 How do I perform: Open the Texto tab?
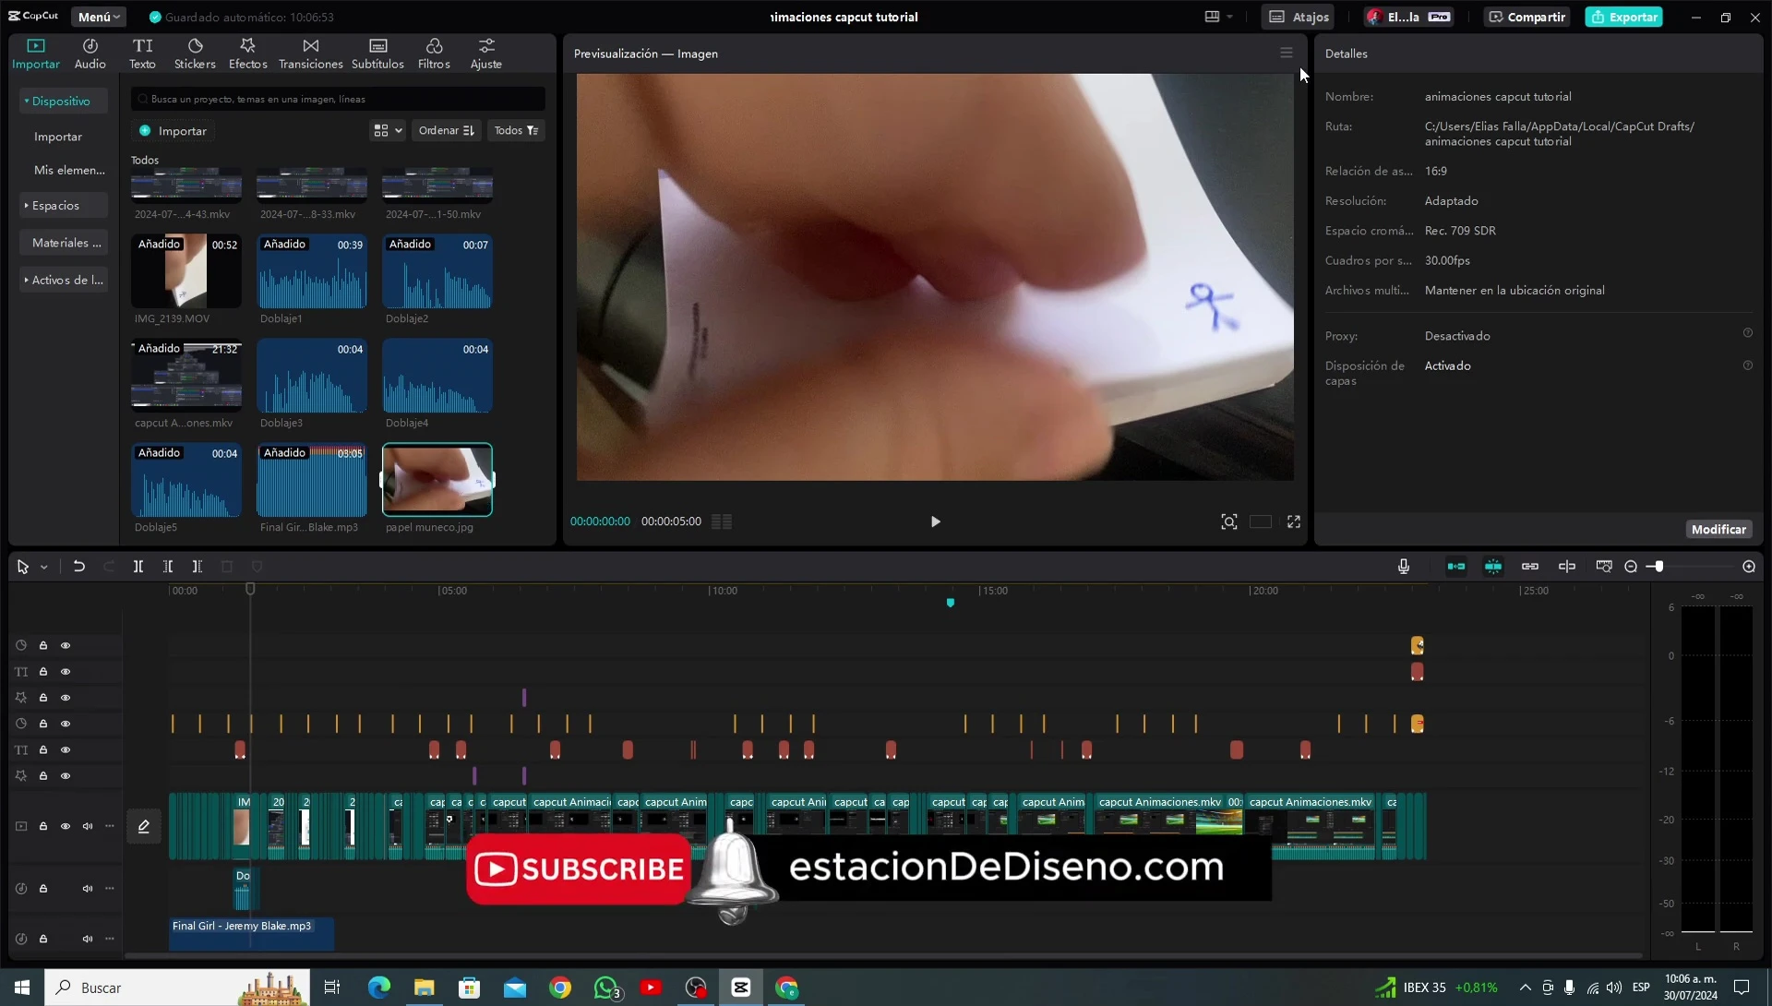(142, 54)
